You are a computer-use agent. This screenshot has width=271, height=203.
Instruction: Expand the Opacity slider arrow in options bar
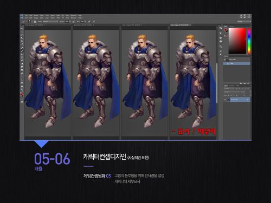click(70, 22)
